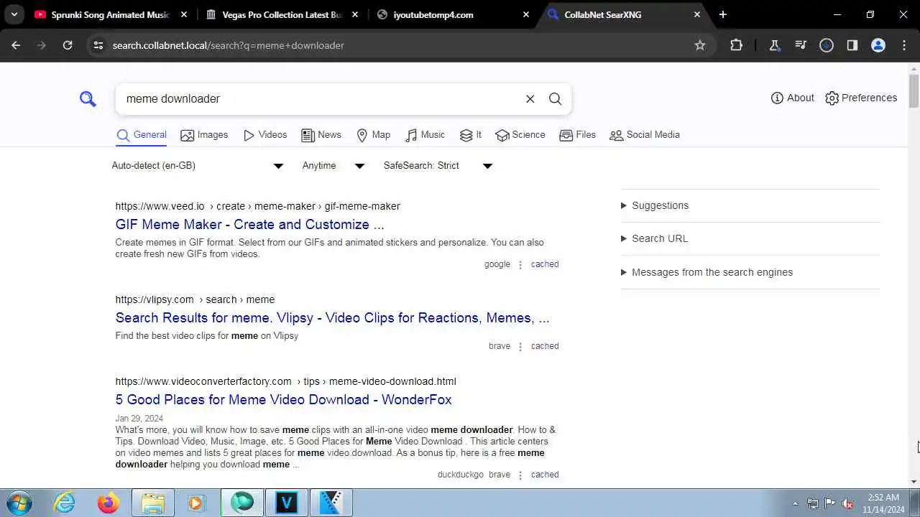Click the veed.io result options dots

click(x=520, y=265)
